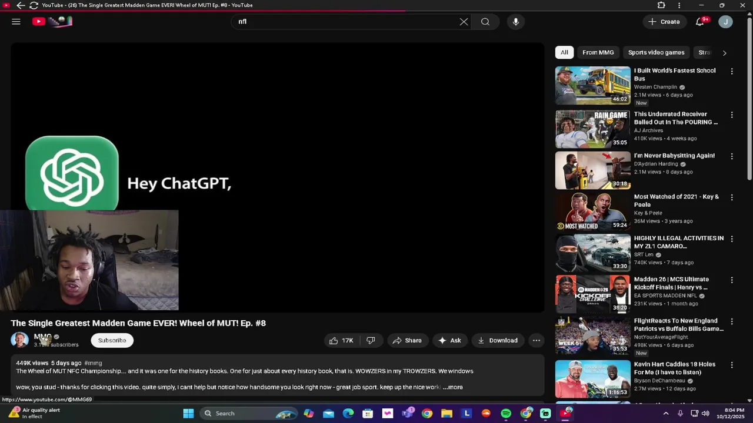Dislike the video with thumbs down
This screenshot has width=753, height=423.
[371, 340]
